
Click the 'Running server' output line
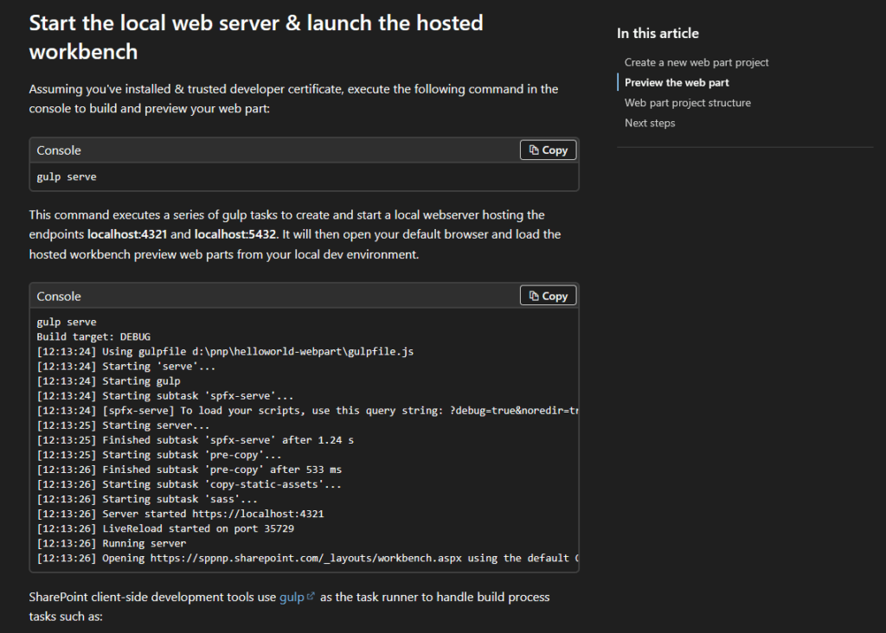coord(112,543)
